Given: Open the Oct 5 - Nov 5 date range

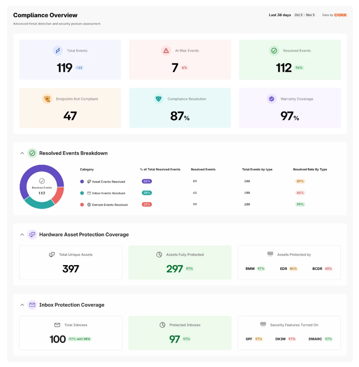Looking at the screenshot, I should click(305, 15).
